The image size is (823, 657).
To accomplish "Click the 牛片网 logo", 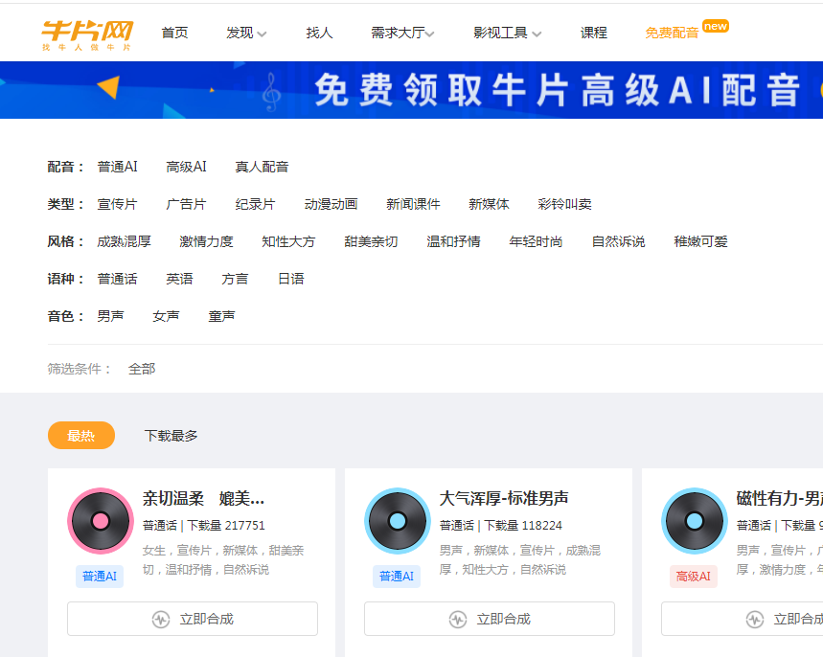I will (87, 34).
